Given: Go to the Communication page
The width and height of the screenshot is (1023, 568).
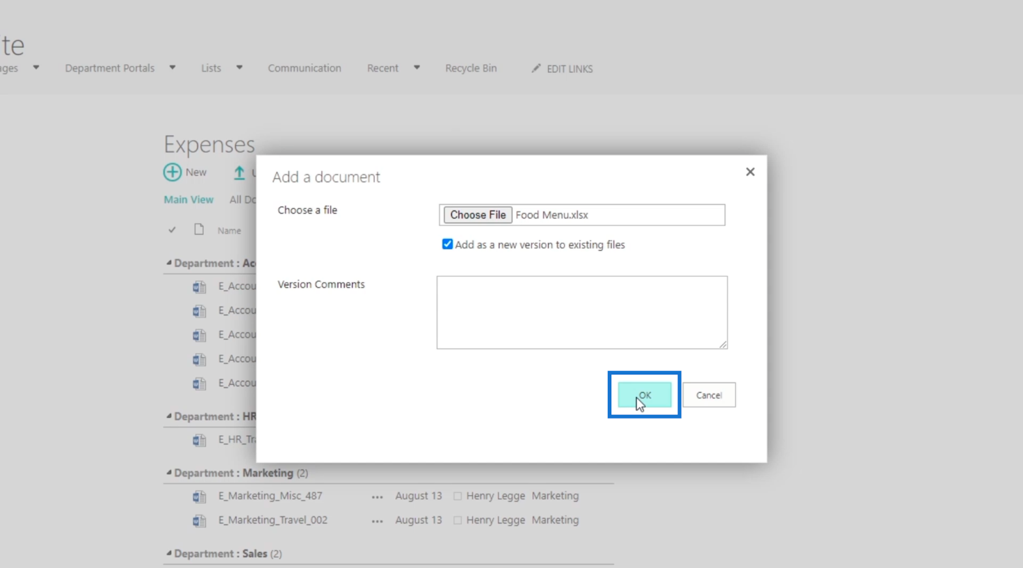Looking at the screenshot, I should point(304,68).
